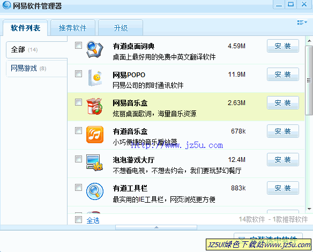Image resolution: width=313 pixels, height=252 pixels.
Task: Click the 2.63M size value
Action: [236, 103]
